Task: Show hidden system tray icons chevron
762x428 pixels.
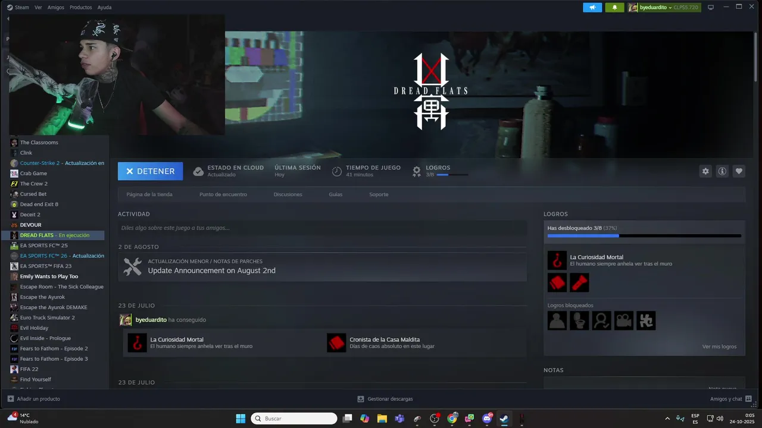Action: click(667, 418)
